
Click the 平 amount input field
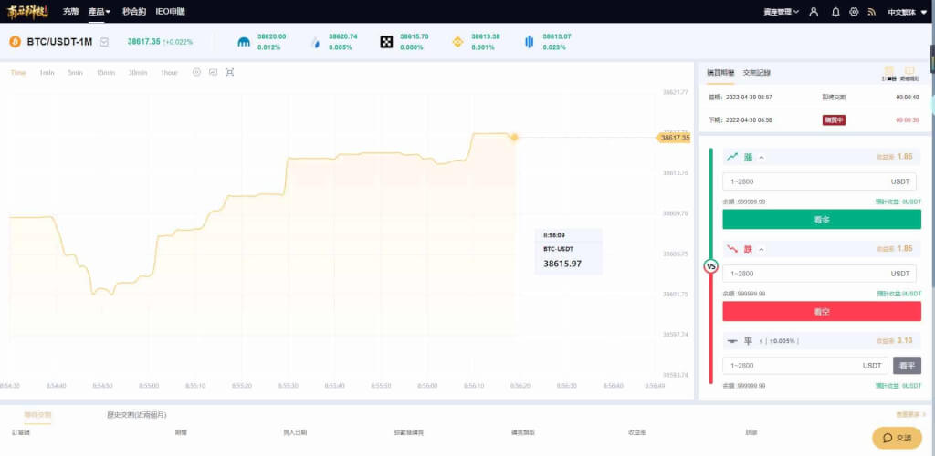[805, 366]
